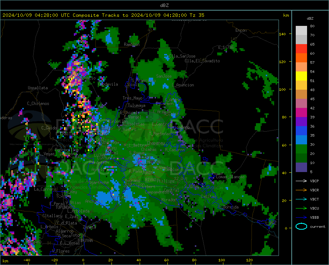Select the brown 45-48 dBZ swatch
The image size is (329, 265).
[x=301, y=94]
